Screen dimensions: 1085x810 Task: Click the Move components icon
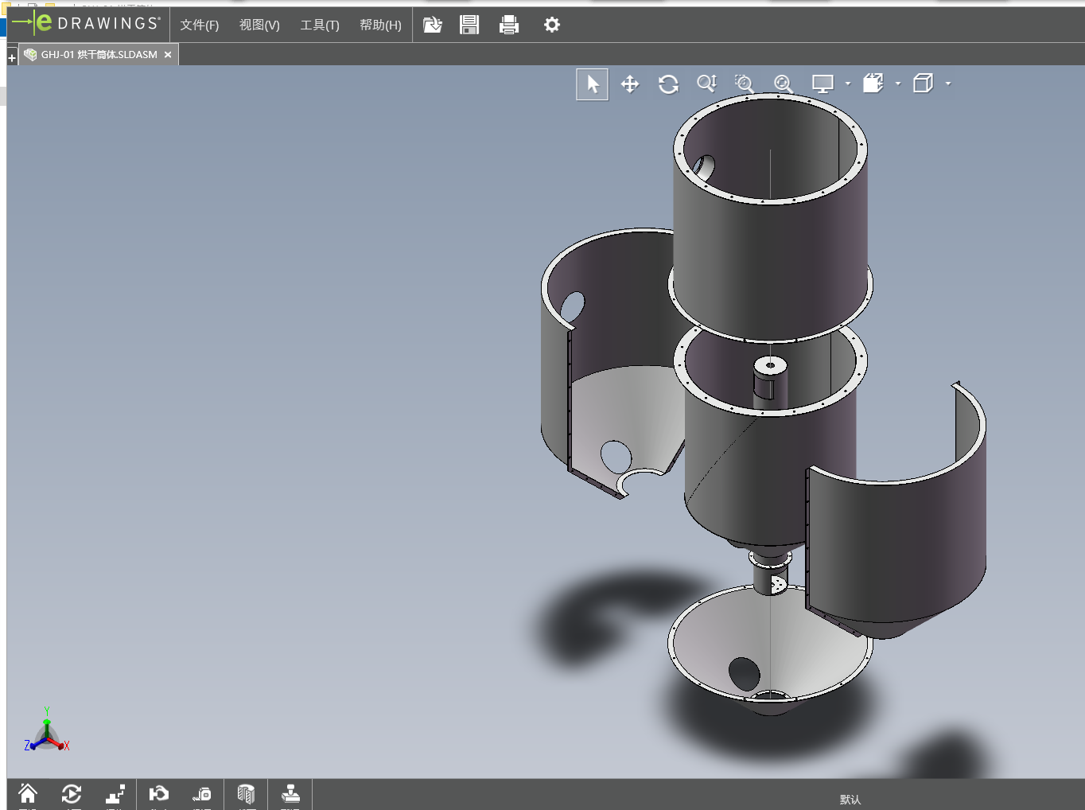[x=159, y=794]
